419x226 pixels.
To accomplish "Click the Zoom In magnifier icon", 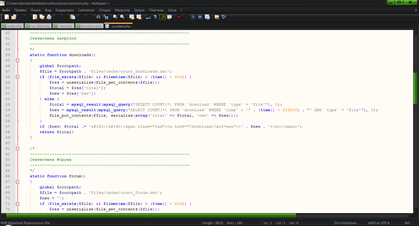I will pyautogui.click(x=115, y=17).
